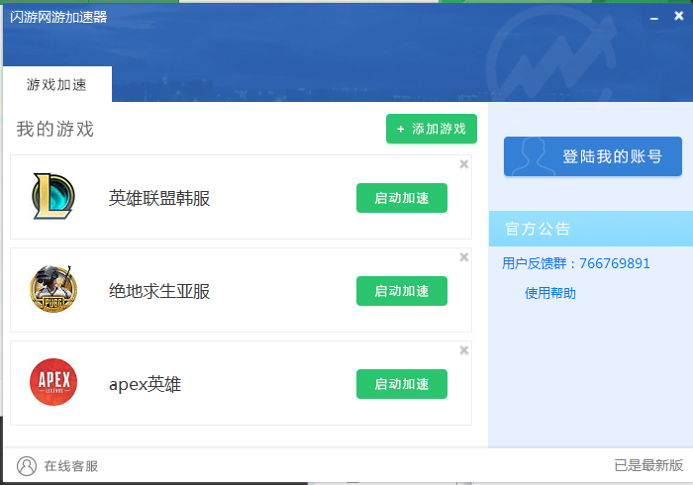Open the 使用帮助 help link
The height and width of the screenshot is (485, 693).
tap(550, 293)
